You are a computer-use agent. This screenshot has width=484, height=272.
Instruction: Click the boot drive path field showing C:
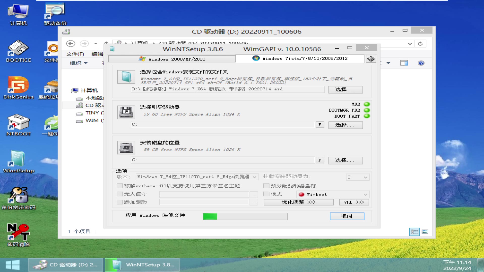[x=222, y=125]
